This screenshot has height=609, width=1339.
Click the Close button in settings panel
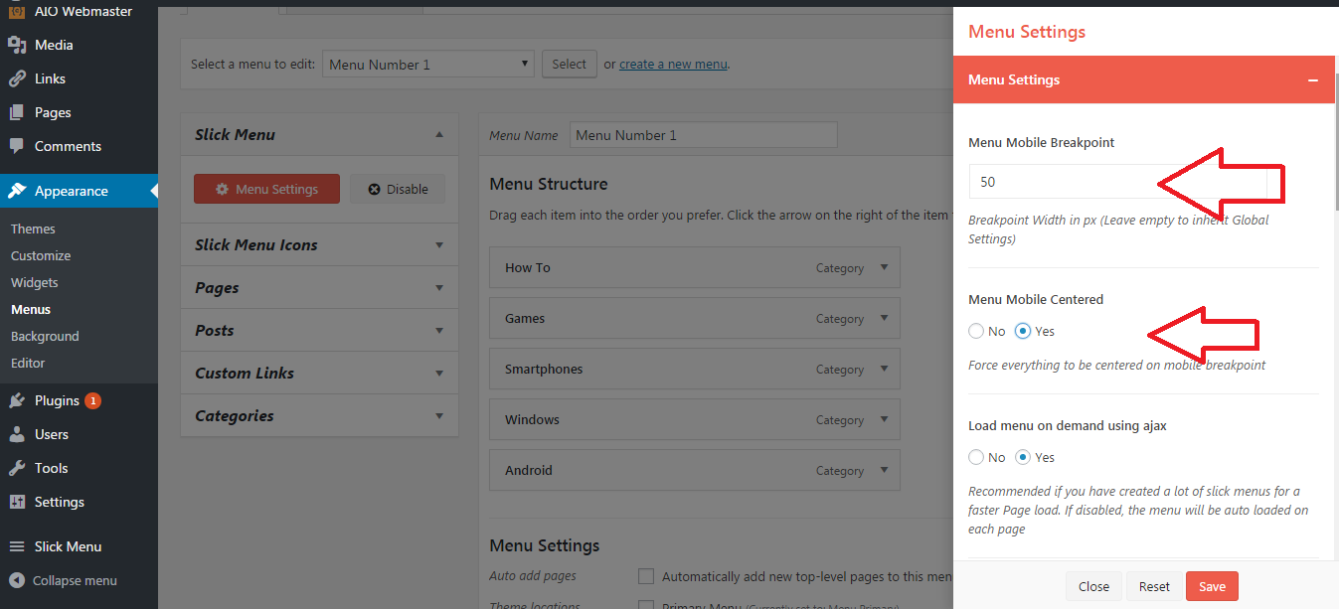pos(1093,586)
